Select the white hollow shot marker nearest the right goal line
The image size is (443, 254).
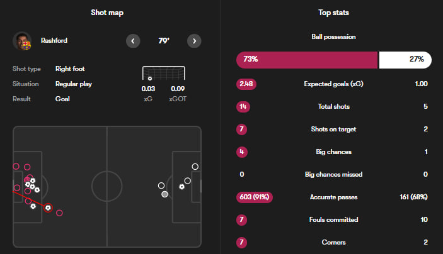pos(195,167)
